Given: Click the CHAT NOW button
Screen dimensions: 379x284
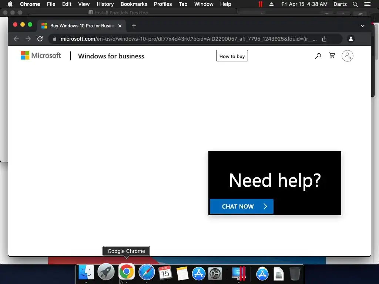Looking at the screenshot, I should [241, 206].
